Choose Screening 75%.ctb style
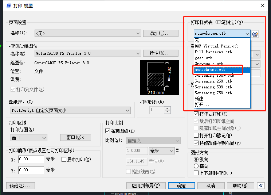The width and height of the screenshot is (271, 195). pyautogui.click(x=222, y=93)
